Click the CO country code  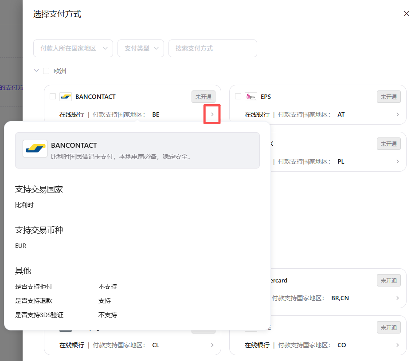tap(342, 345)
